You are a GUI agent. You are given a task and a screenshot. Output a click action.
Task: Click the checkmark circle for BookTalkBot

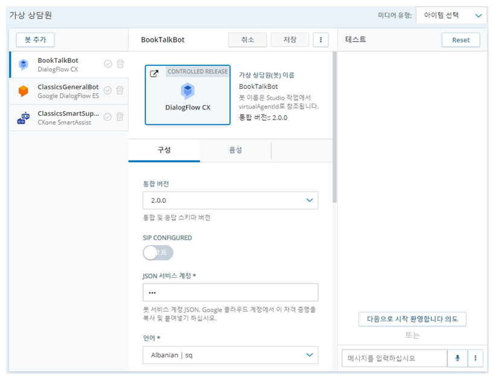[x=108, y=64]
